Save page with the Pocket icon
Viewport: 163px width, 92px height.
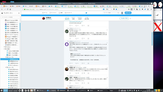tap(114, 9)
